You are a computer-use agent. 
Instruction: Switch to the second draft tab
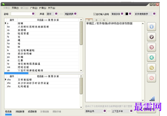(x=97, y=20)
